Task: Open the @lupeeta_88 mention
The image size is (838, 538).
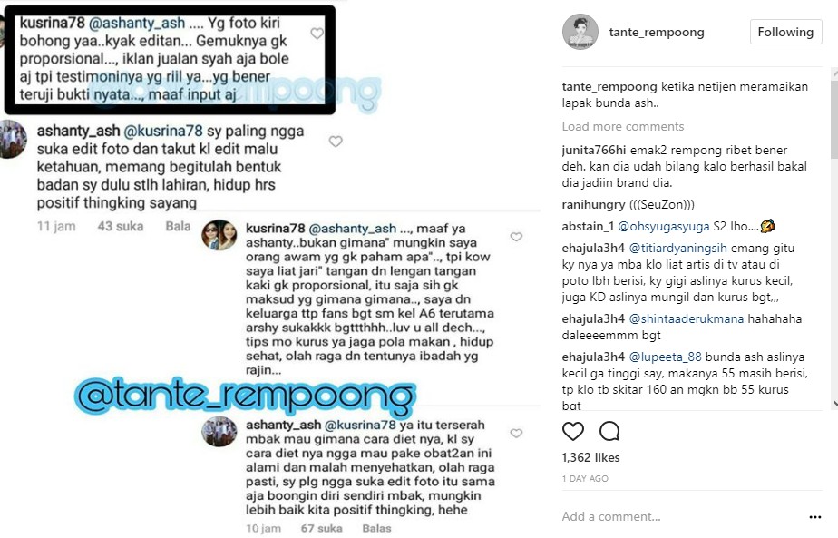Action: point(665,357)
